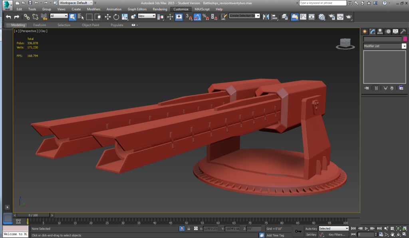Select the Select and Move tool
This screenshot has width=409, height=238.
tap(107, 17)
